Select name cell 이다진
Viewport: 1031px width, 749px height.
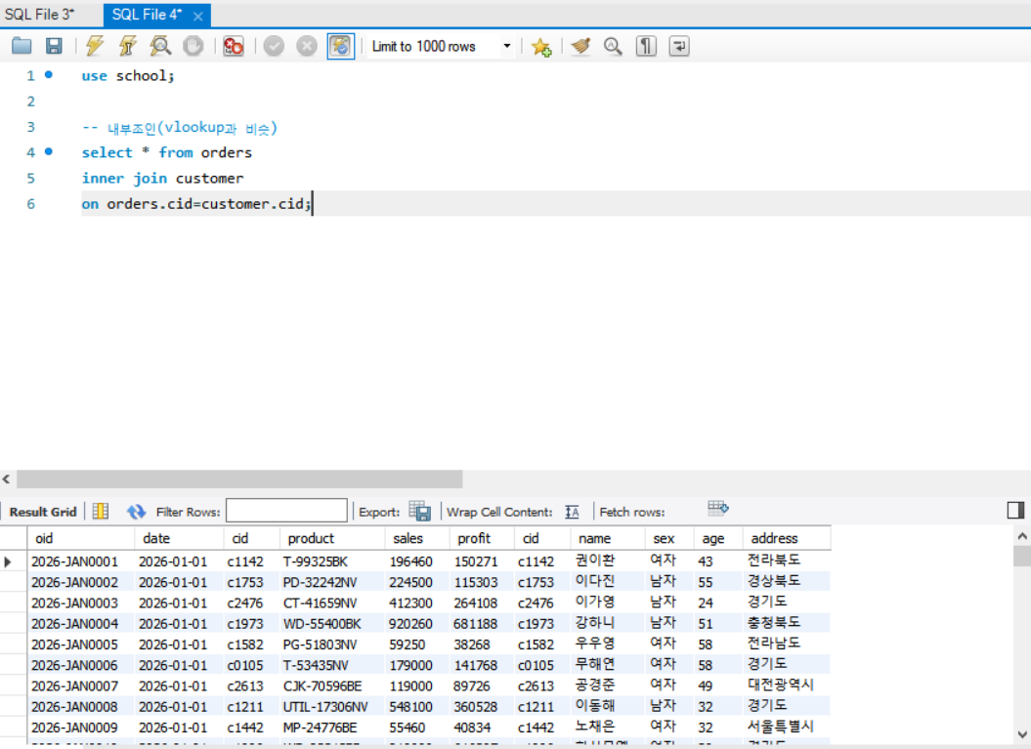point(608,582)
